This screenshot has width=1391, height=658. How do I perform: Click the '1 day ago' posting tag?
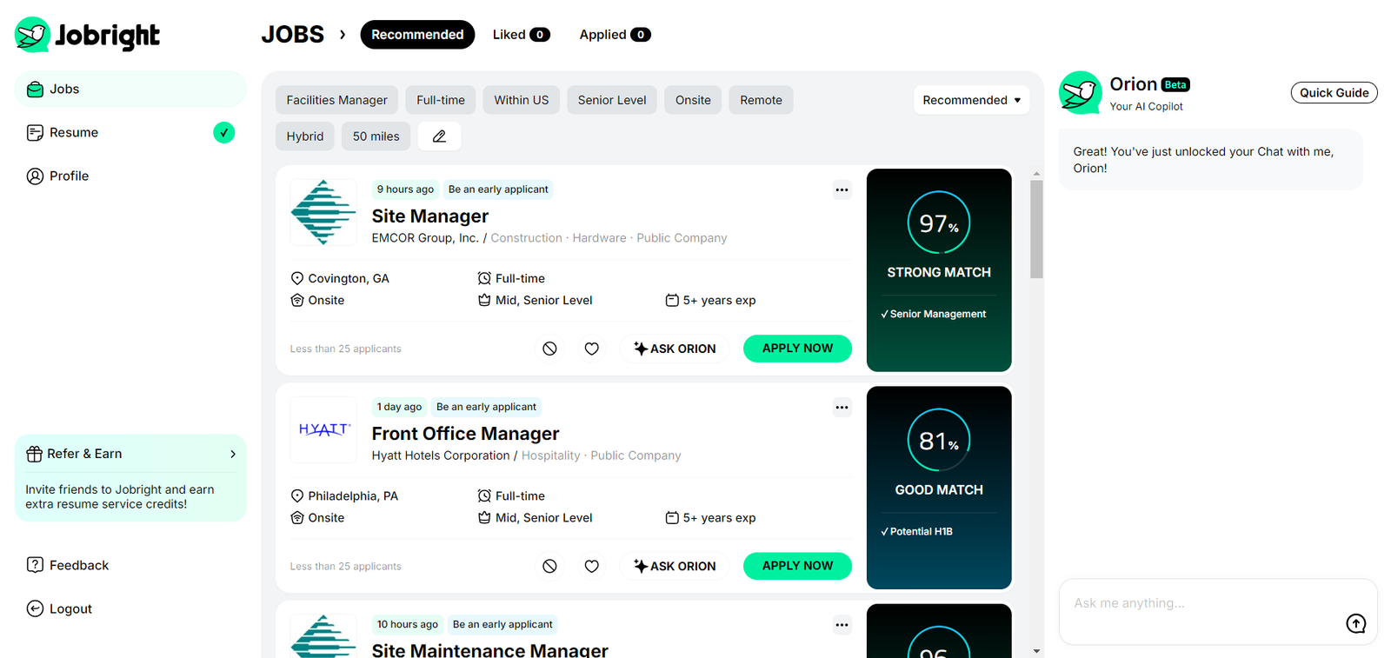click(x=399, y=407)
